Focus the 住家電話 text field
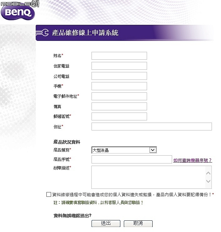Image resolution: width=221 pixels, height=232 pixels. point(119,66)
